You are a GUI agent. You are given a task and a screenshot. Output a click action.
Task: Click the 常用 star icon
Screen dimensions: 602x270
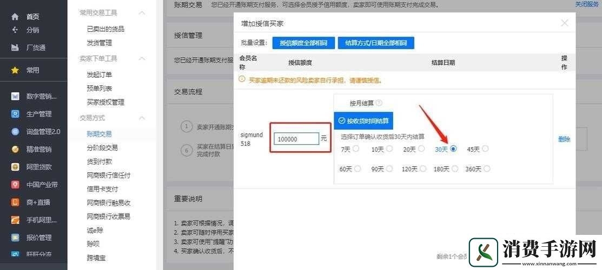tap(15, 70)
